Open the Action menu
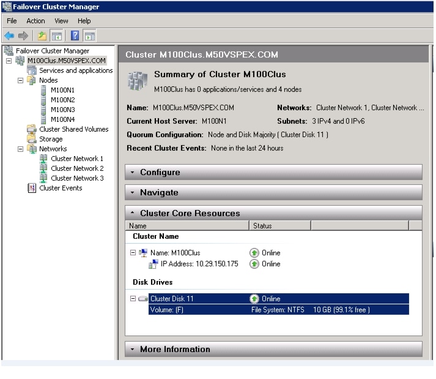Viewport: 436px width, 379px height. tap(35, 21)
